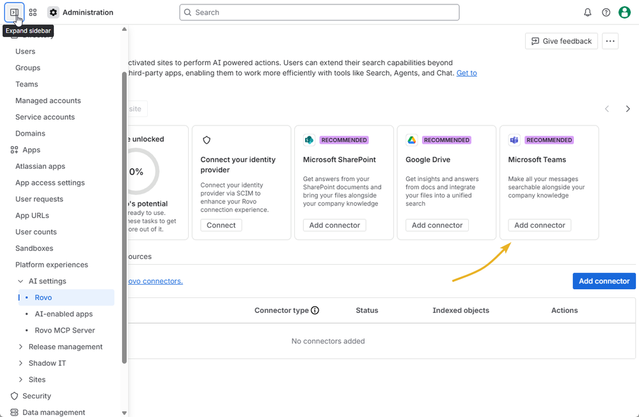Open the app switcher grid icon
The image size is (639, 417).
coord(33,12)
